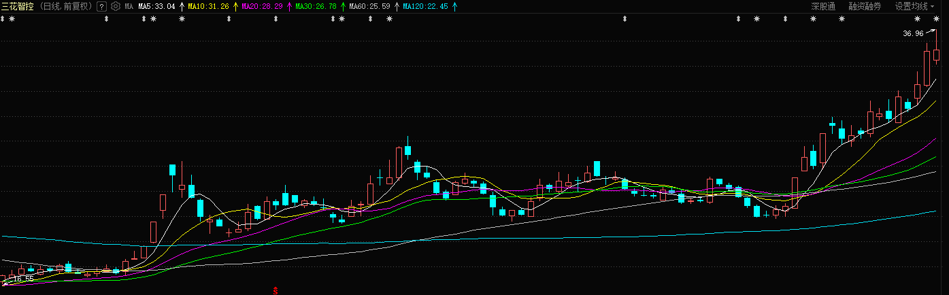The height and width of the screenshot is (295, 949).
Task: Click the 36.96 high price label
Action: coord(913,33)
